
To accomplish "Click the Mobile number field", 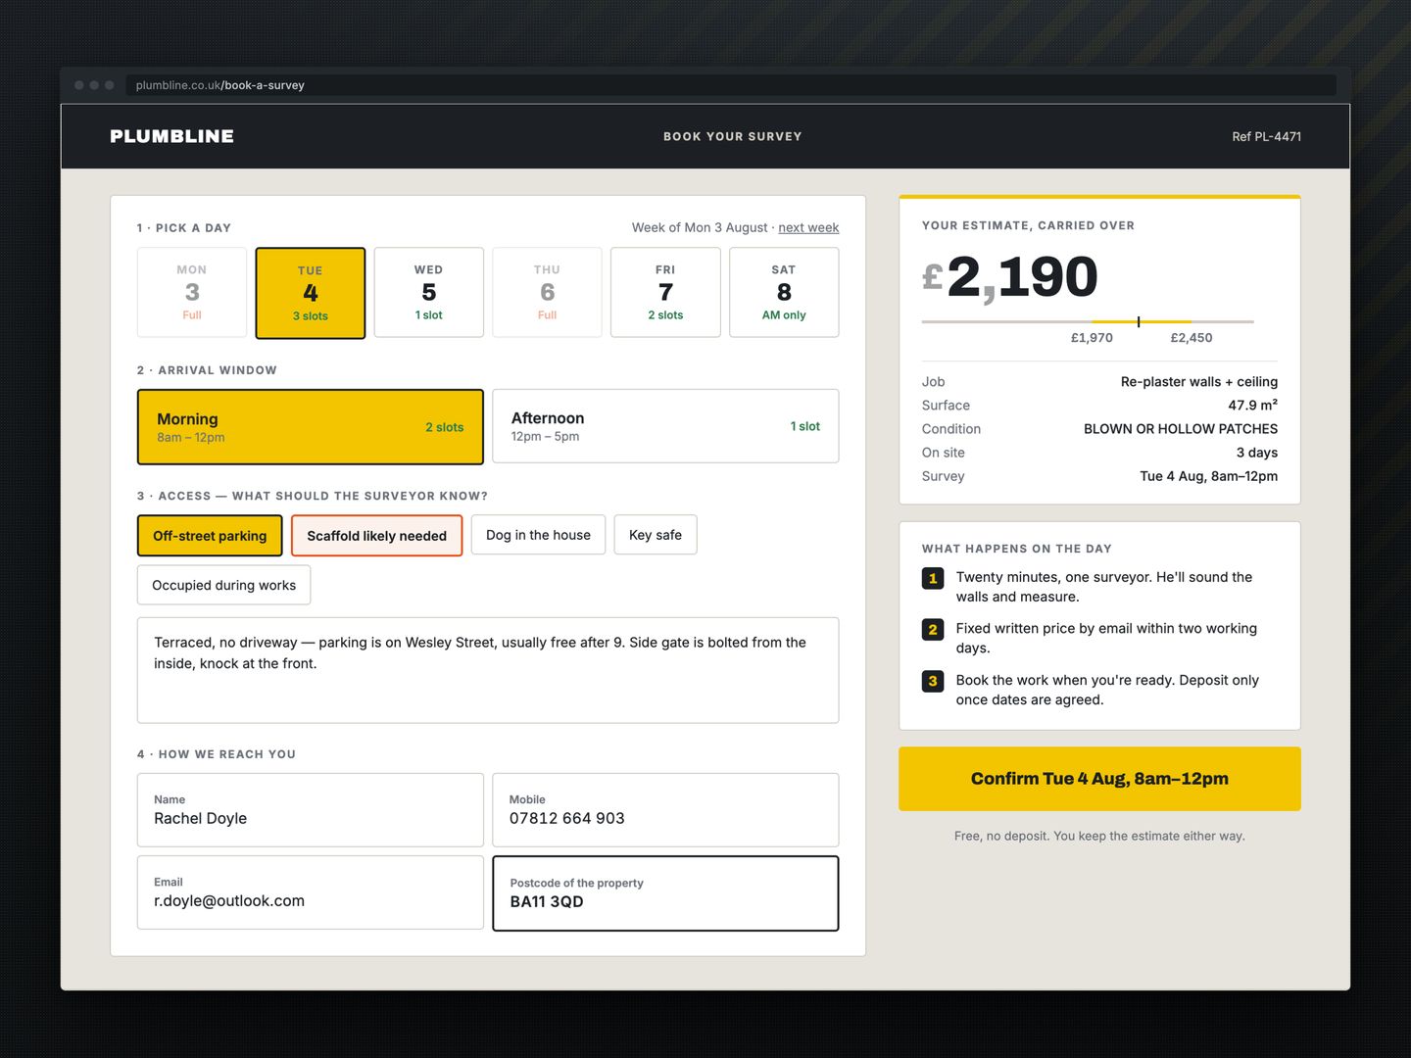I will (665, 810).
